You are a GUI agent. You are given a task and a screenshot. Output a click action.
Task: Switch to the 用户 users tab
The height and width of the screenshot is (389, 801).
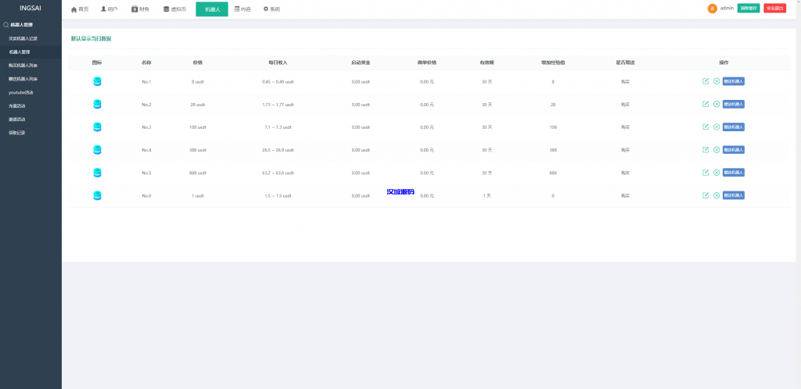(x=110, y=9)
